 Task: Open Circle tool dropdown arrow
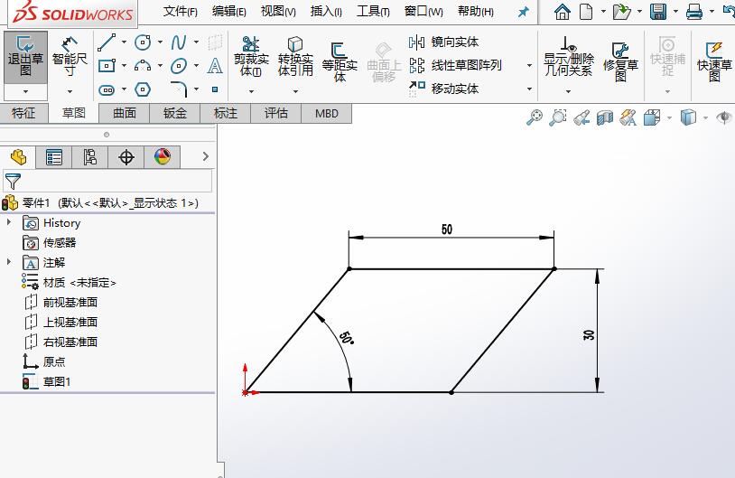[161, 42]
